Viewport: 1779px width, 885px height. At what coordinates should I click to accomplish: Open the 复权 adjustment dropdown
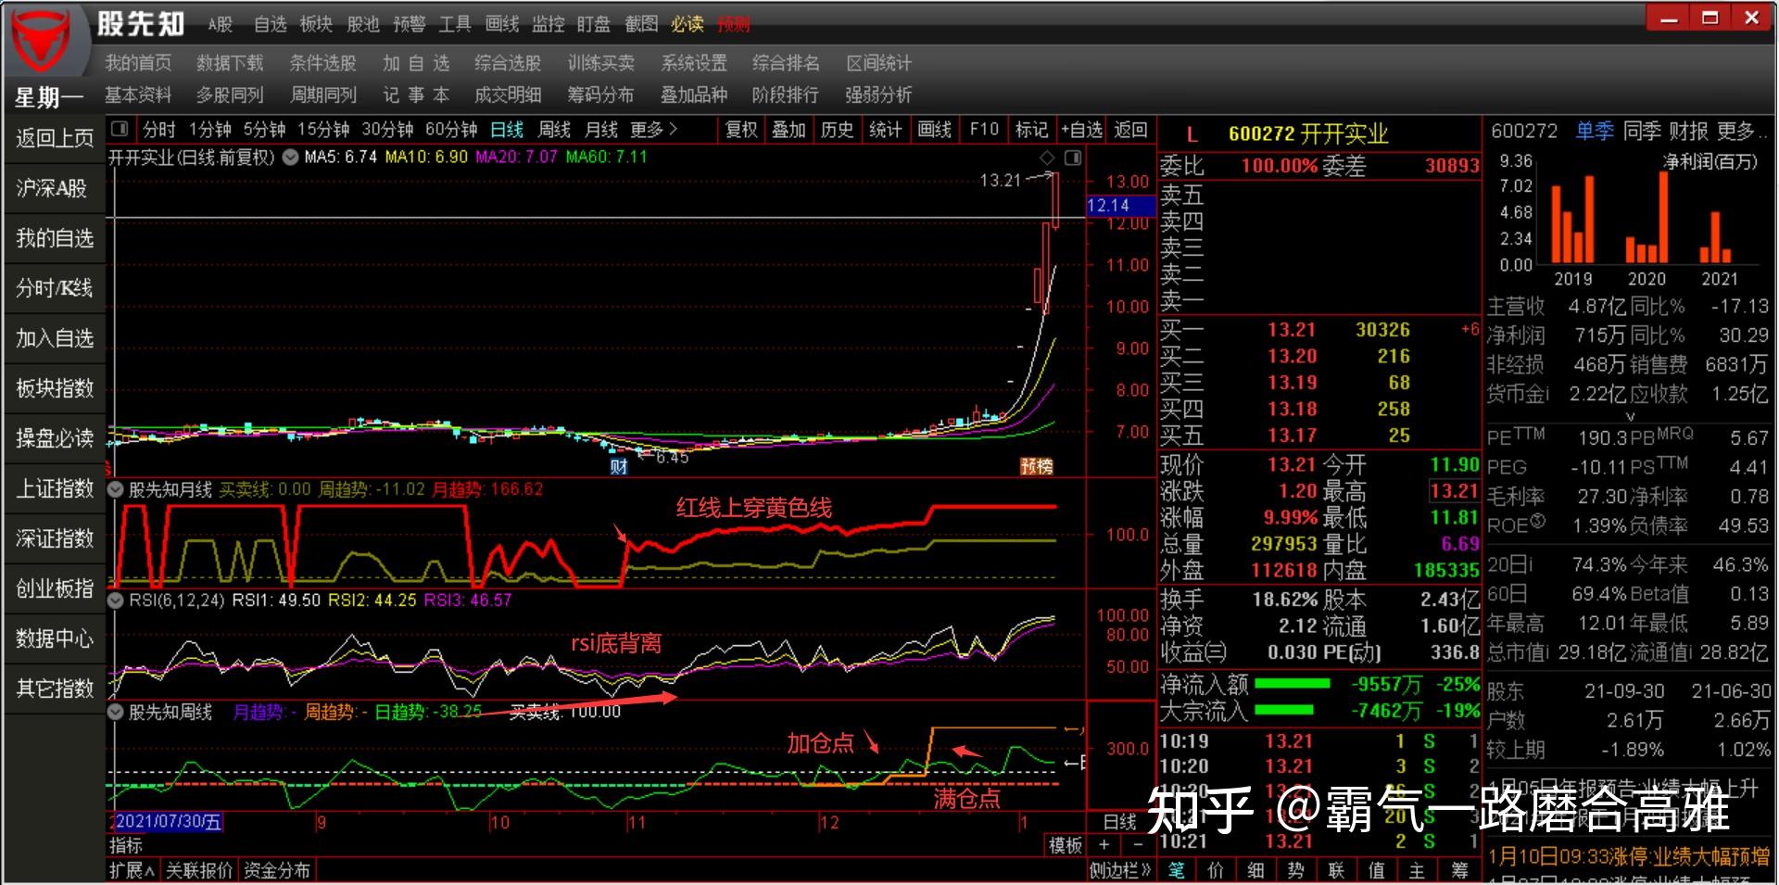741,130
